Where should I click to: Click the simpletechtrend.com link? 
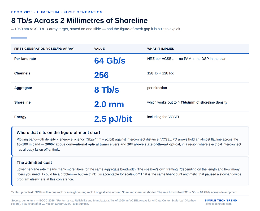(x=218, y=204)
